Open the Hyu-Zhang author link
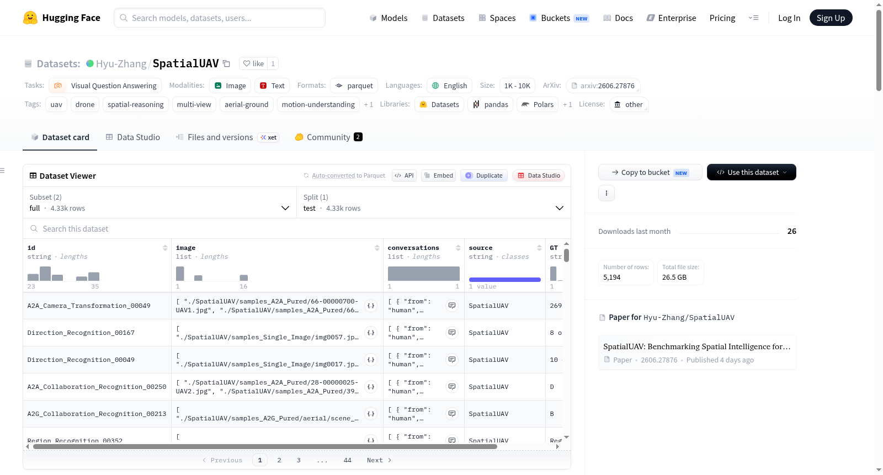 pyautogui.click(x=121, y=63)
